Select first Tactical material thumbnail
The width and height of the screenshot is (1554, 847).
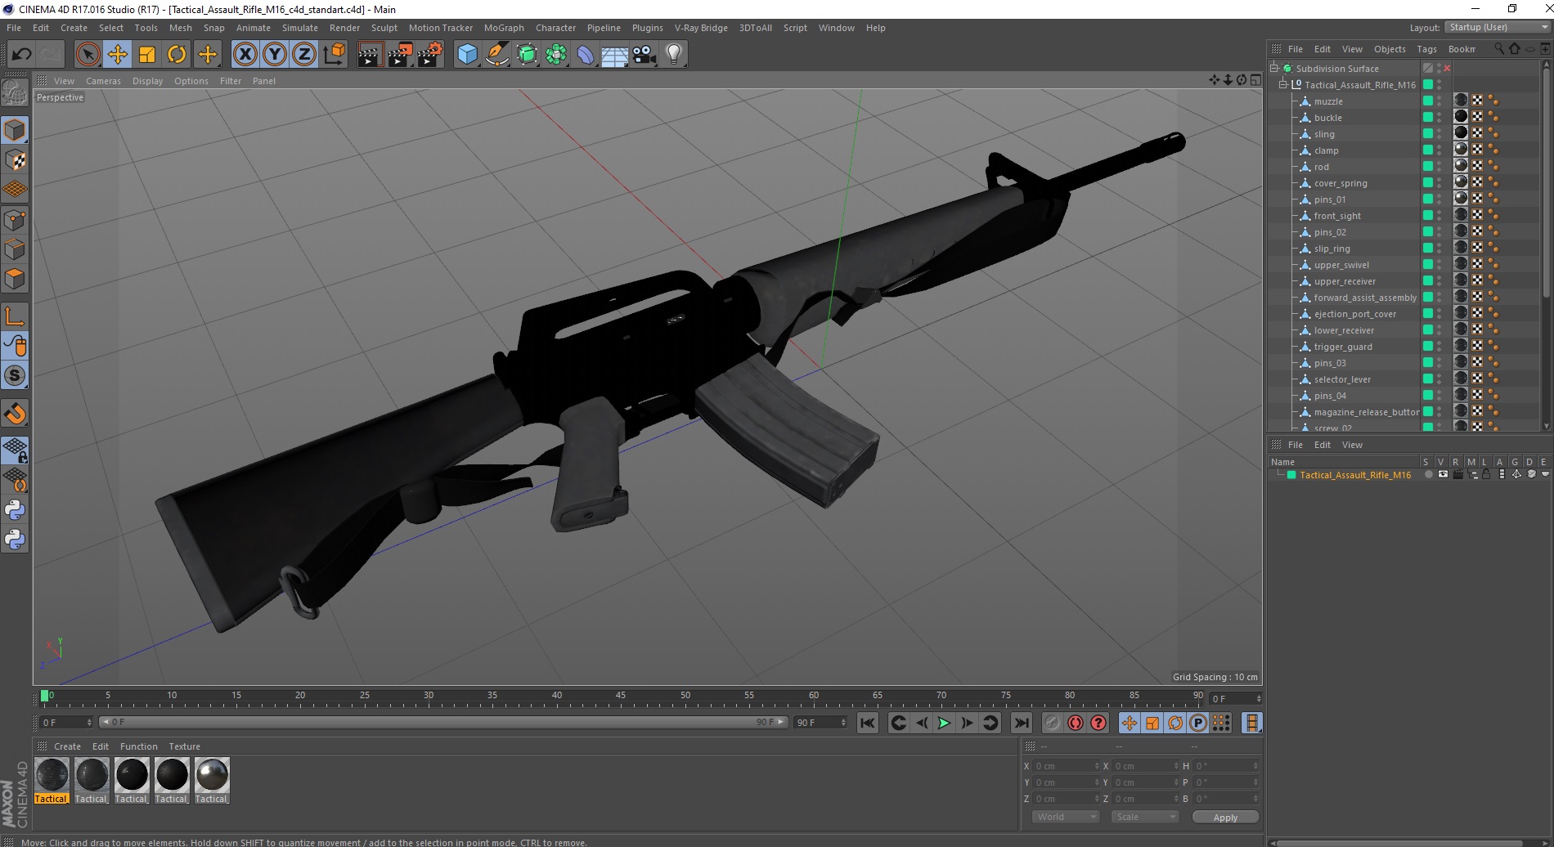click(x=52, y=775)
